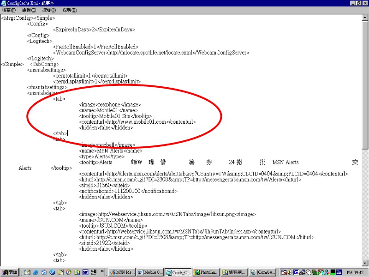369x277 pixels.
Task: Launch Internet Explorer from quick launch
Action: [36, 272]
